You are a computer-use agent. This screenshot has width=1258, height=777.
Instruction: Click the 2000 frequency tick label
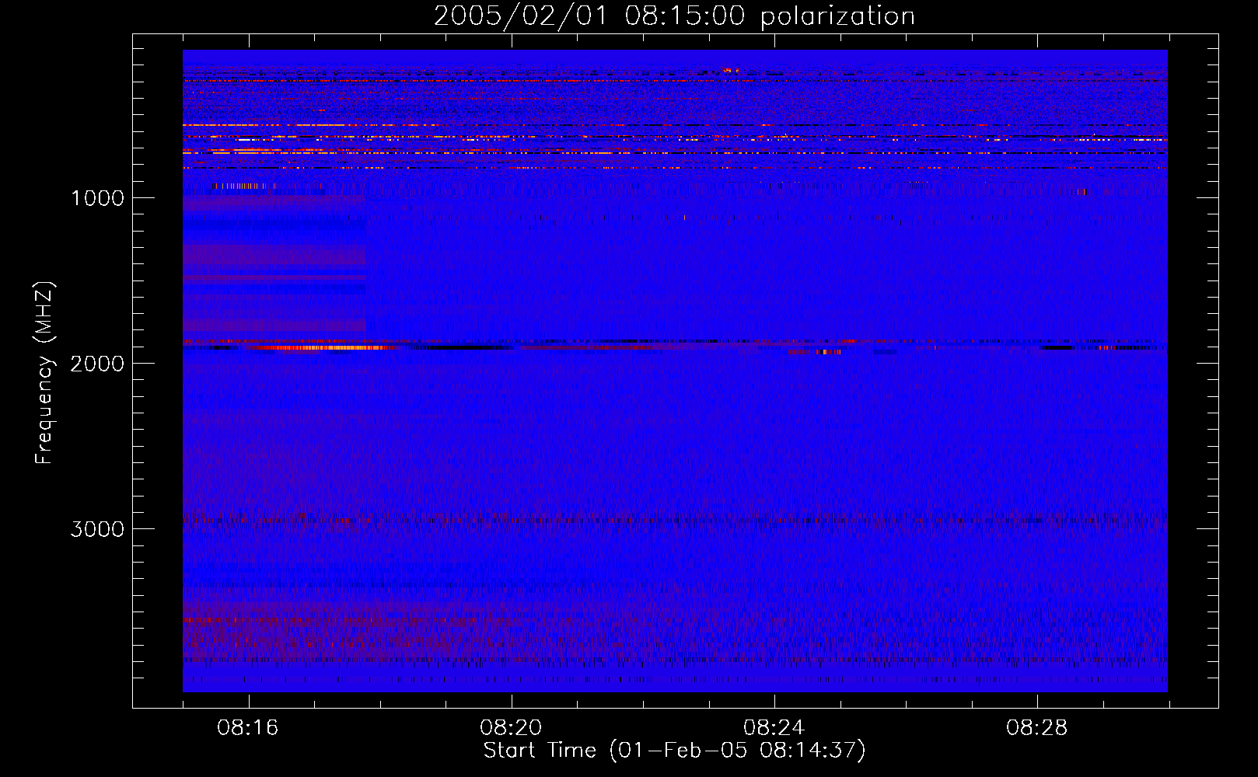pyautogui.click(x=97, y=364)
